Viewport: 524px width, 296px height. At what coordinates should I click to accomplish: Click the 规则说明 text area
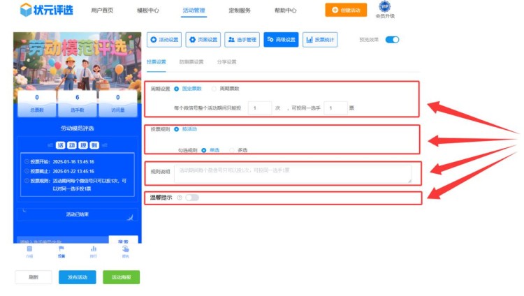[293, 174]
